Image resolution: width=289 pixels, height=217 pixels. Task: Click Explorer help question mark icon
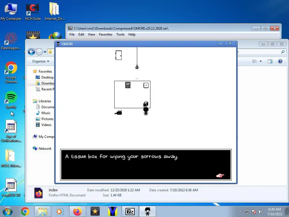280,61
